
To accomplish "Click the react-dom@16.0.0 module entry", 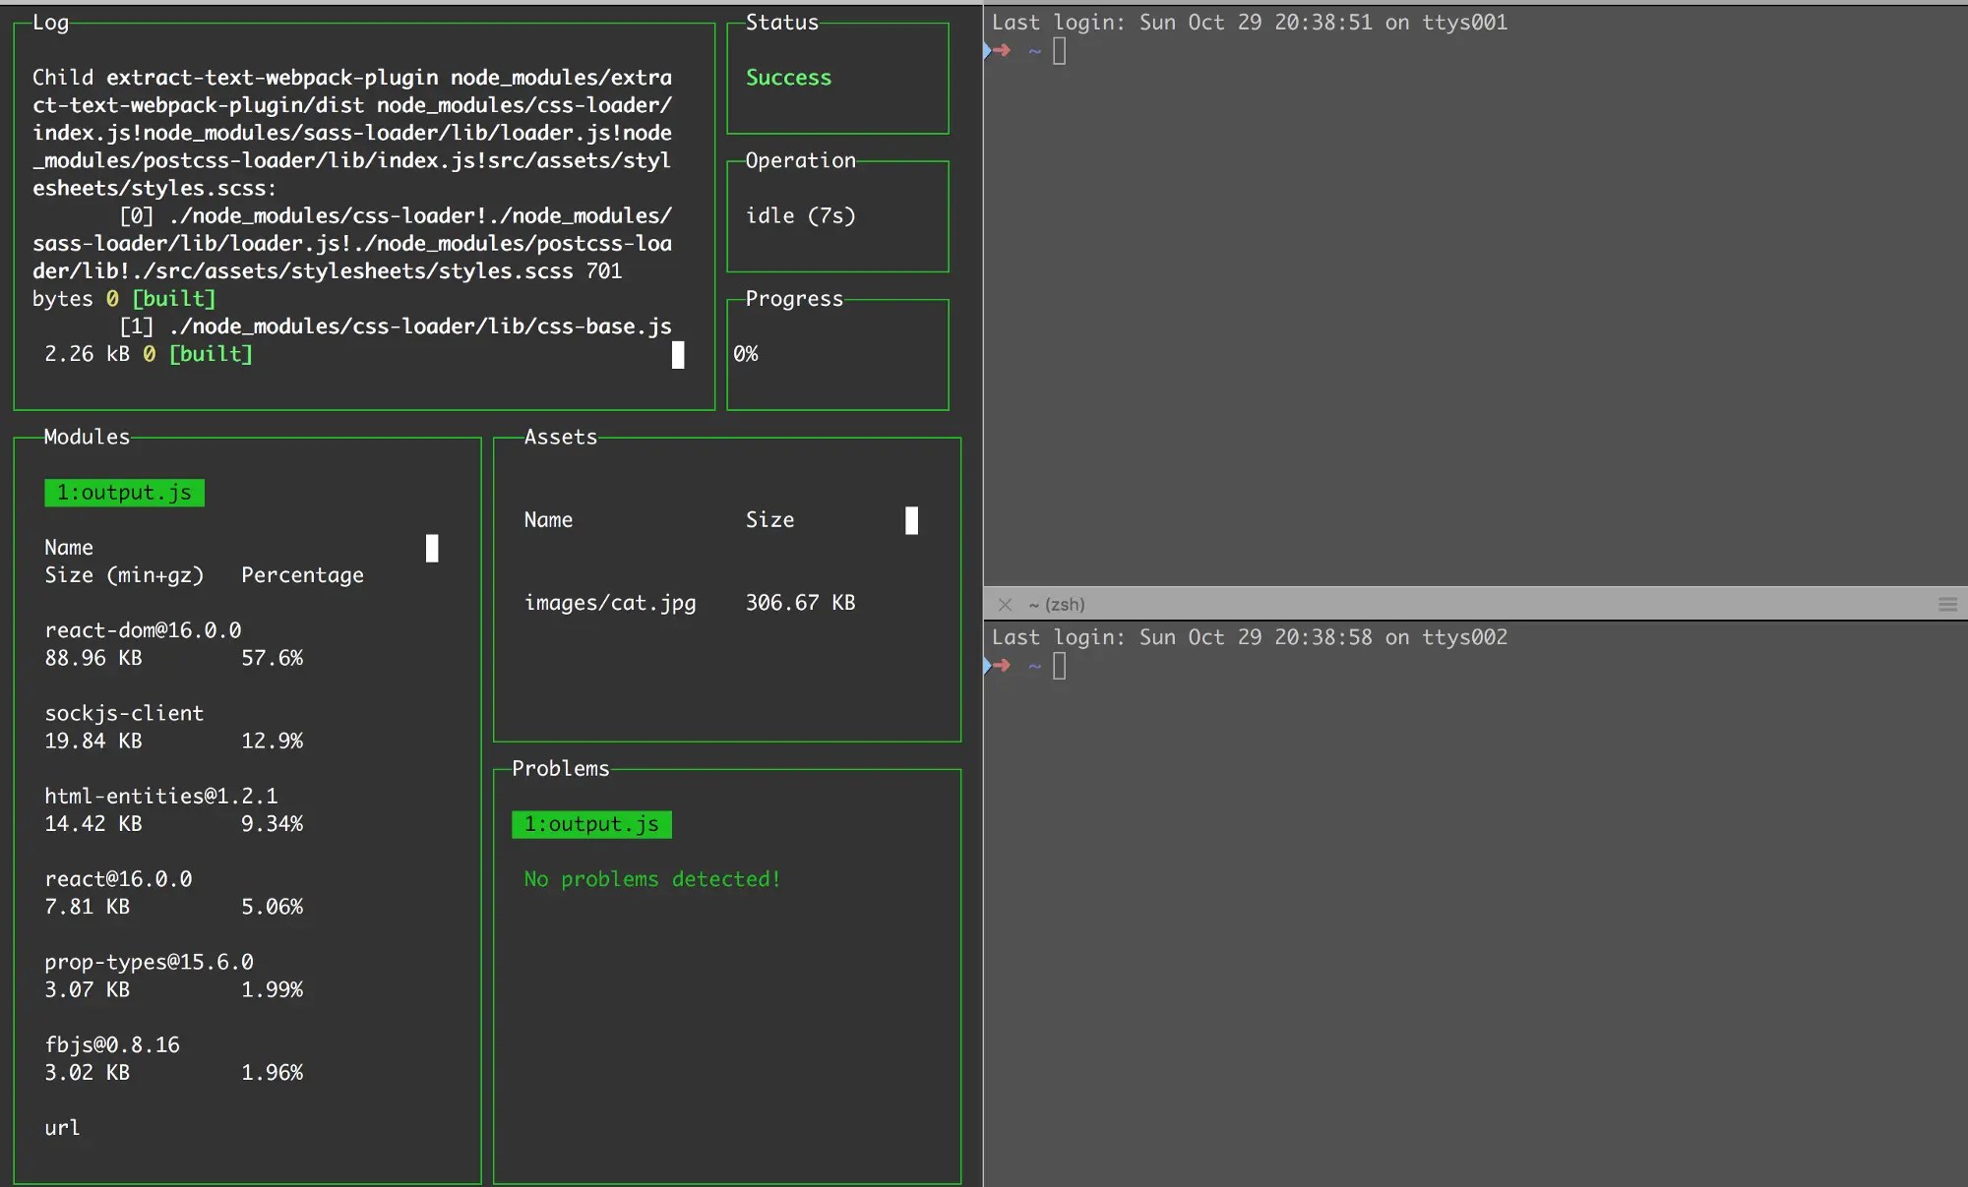I will tap(143, 630).
